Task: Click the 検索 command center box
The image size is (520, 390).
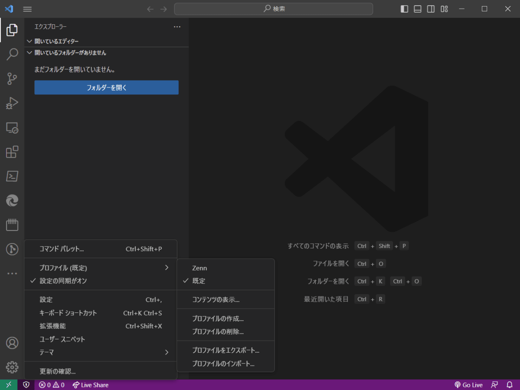Action: [273, 9]
